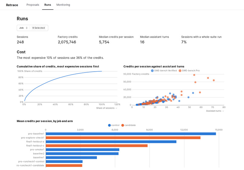Click the final1-heldout-a row label
The width and height of the screenshot is (244, 170).
click(x=35, y=142)
